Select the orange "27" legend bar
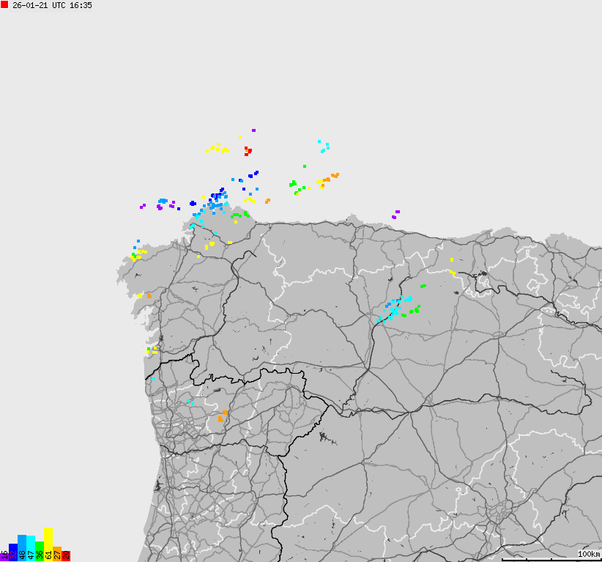Screen dimensions: 602x562 [x=56, y=555]
